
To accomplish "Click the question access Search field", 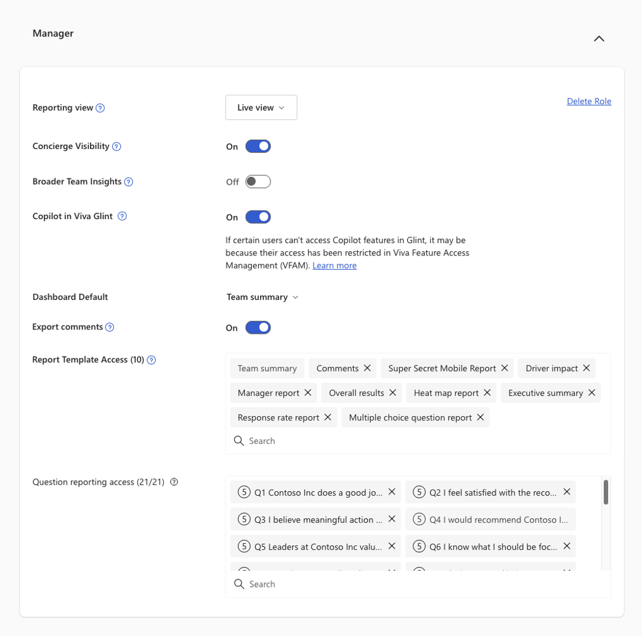I will [418, 584].
